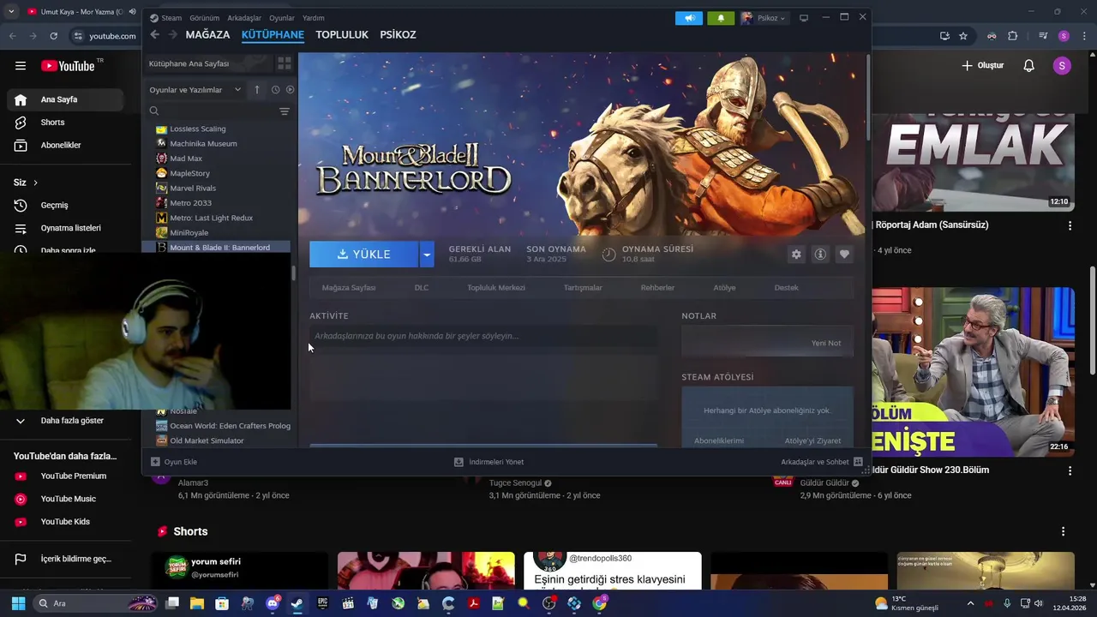Click the YÜKLE install button
Viewport: 1097px width, 617px height.
coord(363,255)
